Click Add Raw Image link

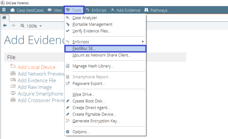(35, 87)
